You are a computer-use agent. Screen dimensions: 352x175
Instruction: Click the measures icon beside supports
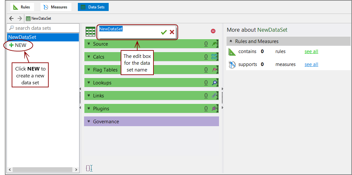tap(231, 64)
